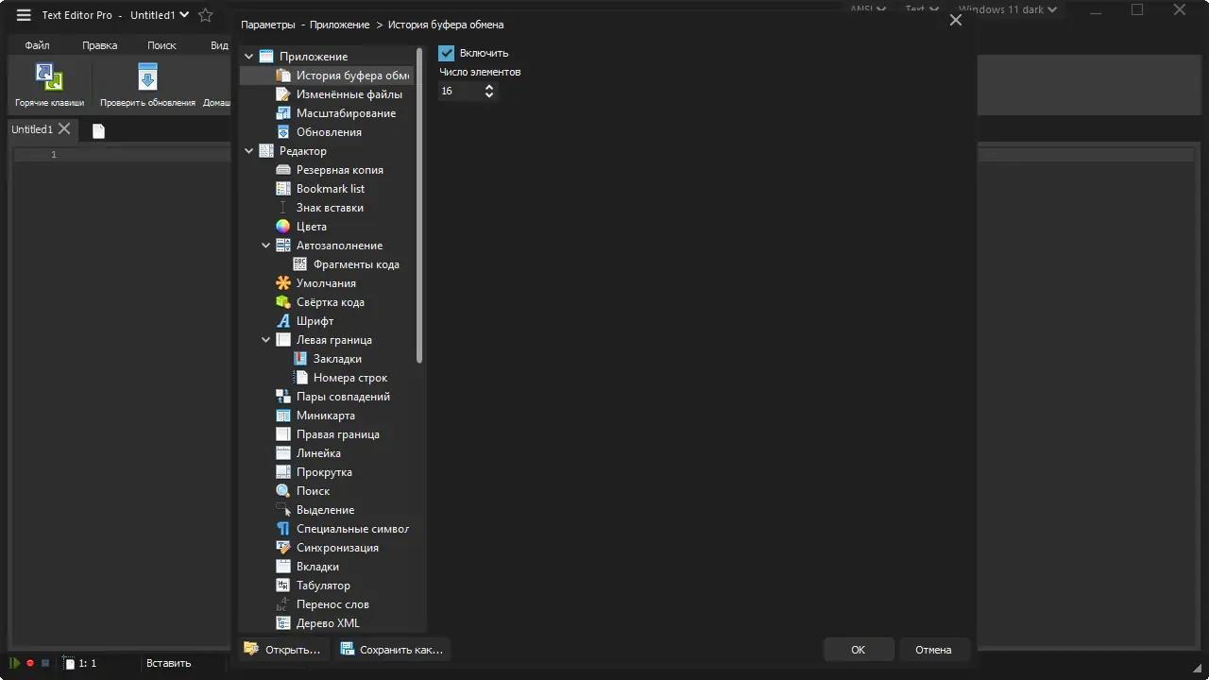Click the green cube icon beside Свёртка кода
The width and height of the screenshot is (1209, 680).
[x=282, y=302]
